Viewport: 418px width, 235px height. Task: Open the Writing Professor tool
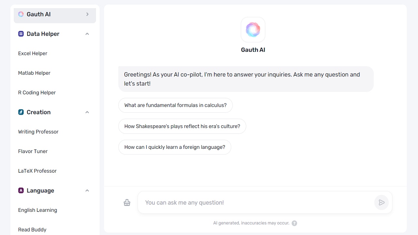(x=38, y=132)
